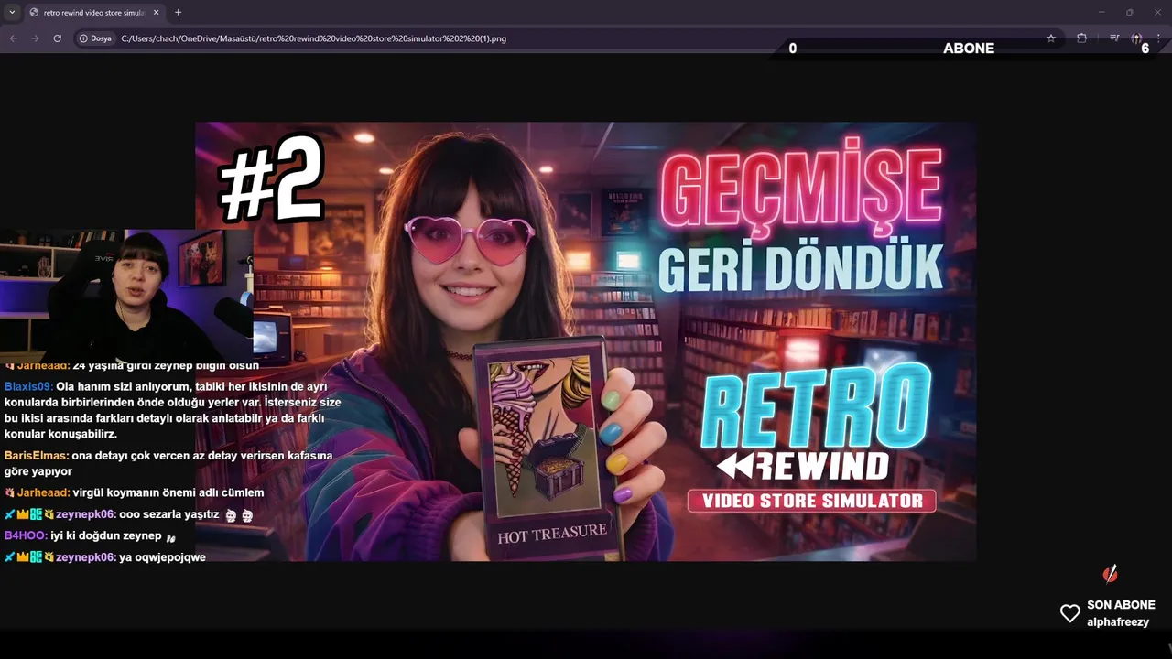The width and height of the screenshot is (1172, 659).
Task: Click the BarisElmas chat username
Action: (x=37, y=455)
